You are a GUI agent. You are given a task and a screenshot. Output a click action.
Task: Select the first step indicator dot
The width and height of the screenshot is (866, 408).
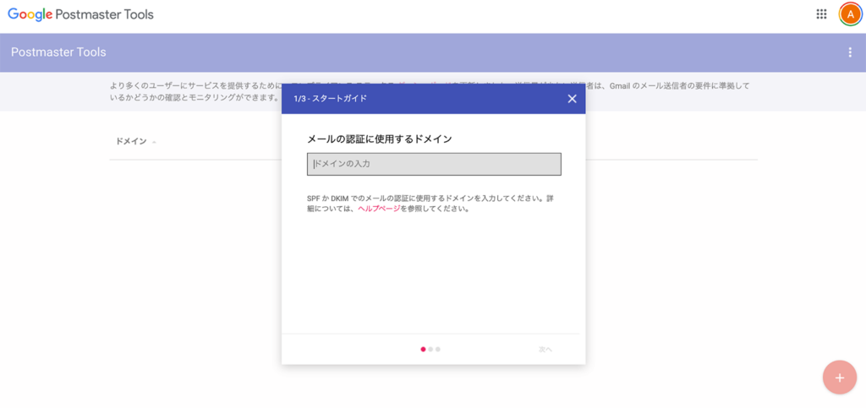pos(423,349)
